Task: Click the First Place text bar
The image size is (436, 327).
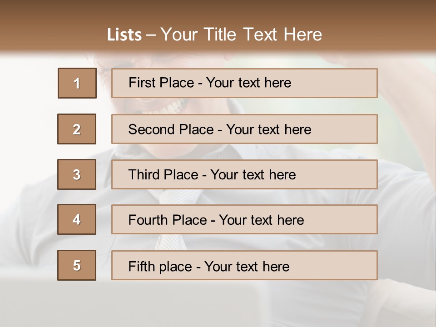Action: coord(244,83)
